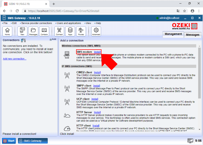Open the File menu
The height and width of the screenshot is (145, 203).
tap(5, 23)
